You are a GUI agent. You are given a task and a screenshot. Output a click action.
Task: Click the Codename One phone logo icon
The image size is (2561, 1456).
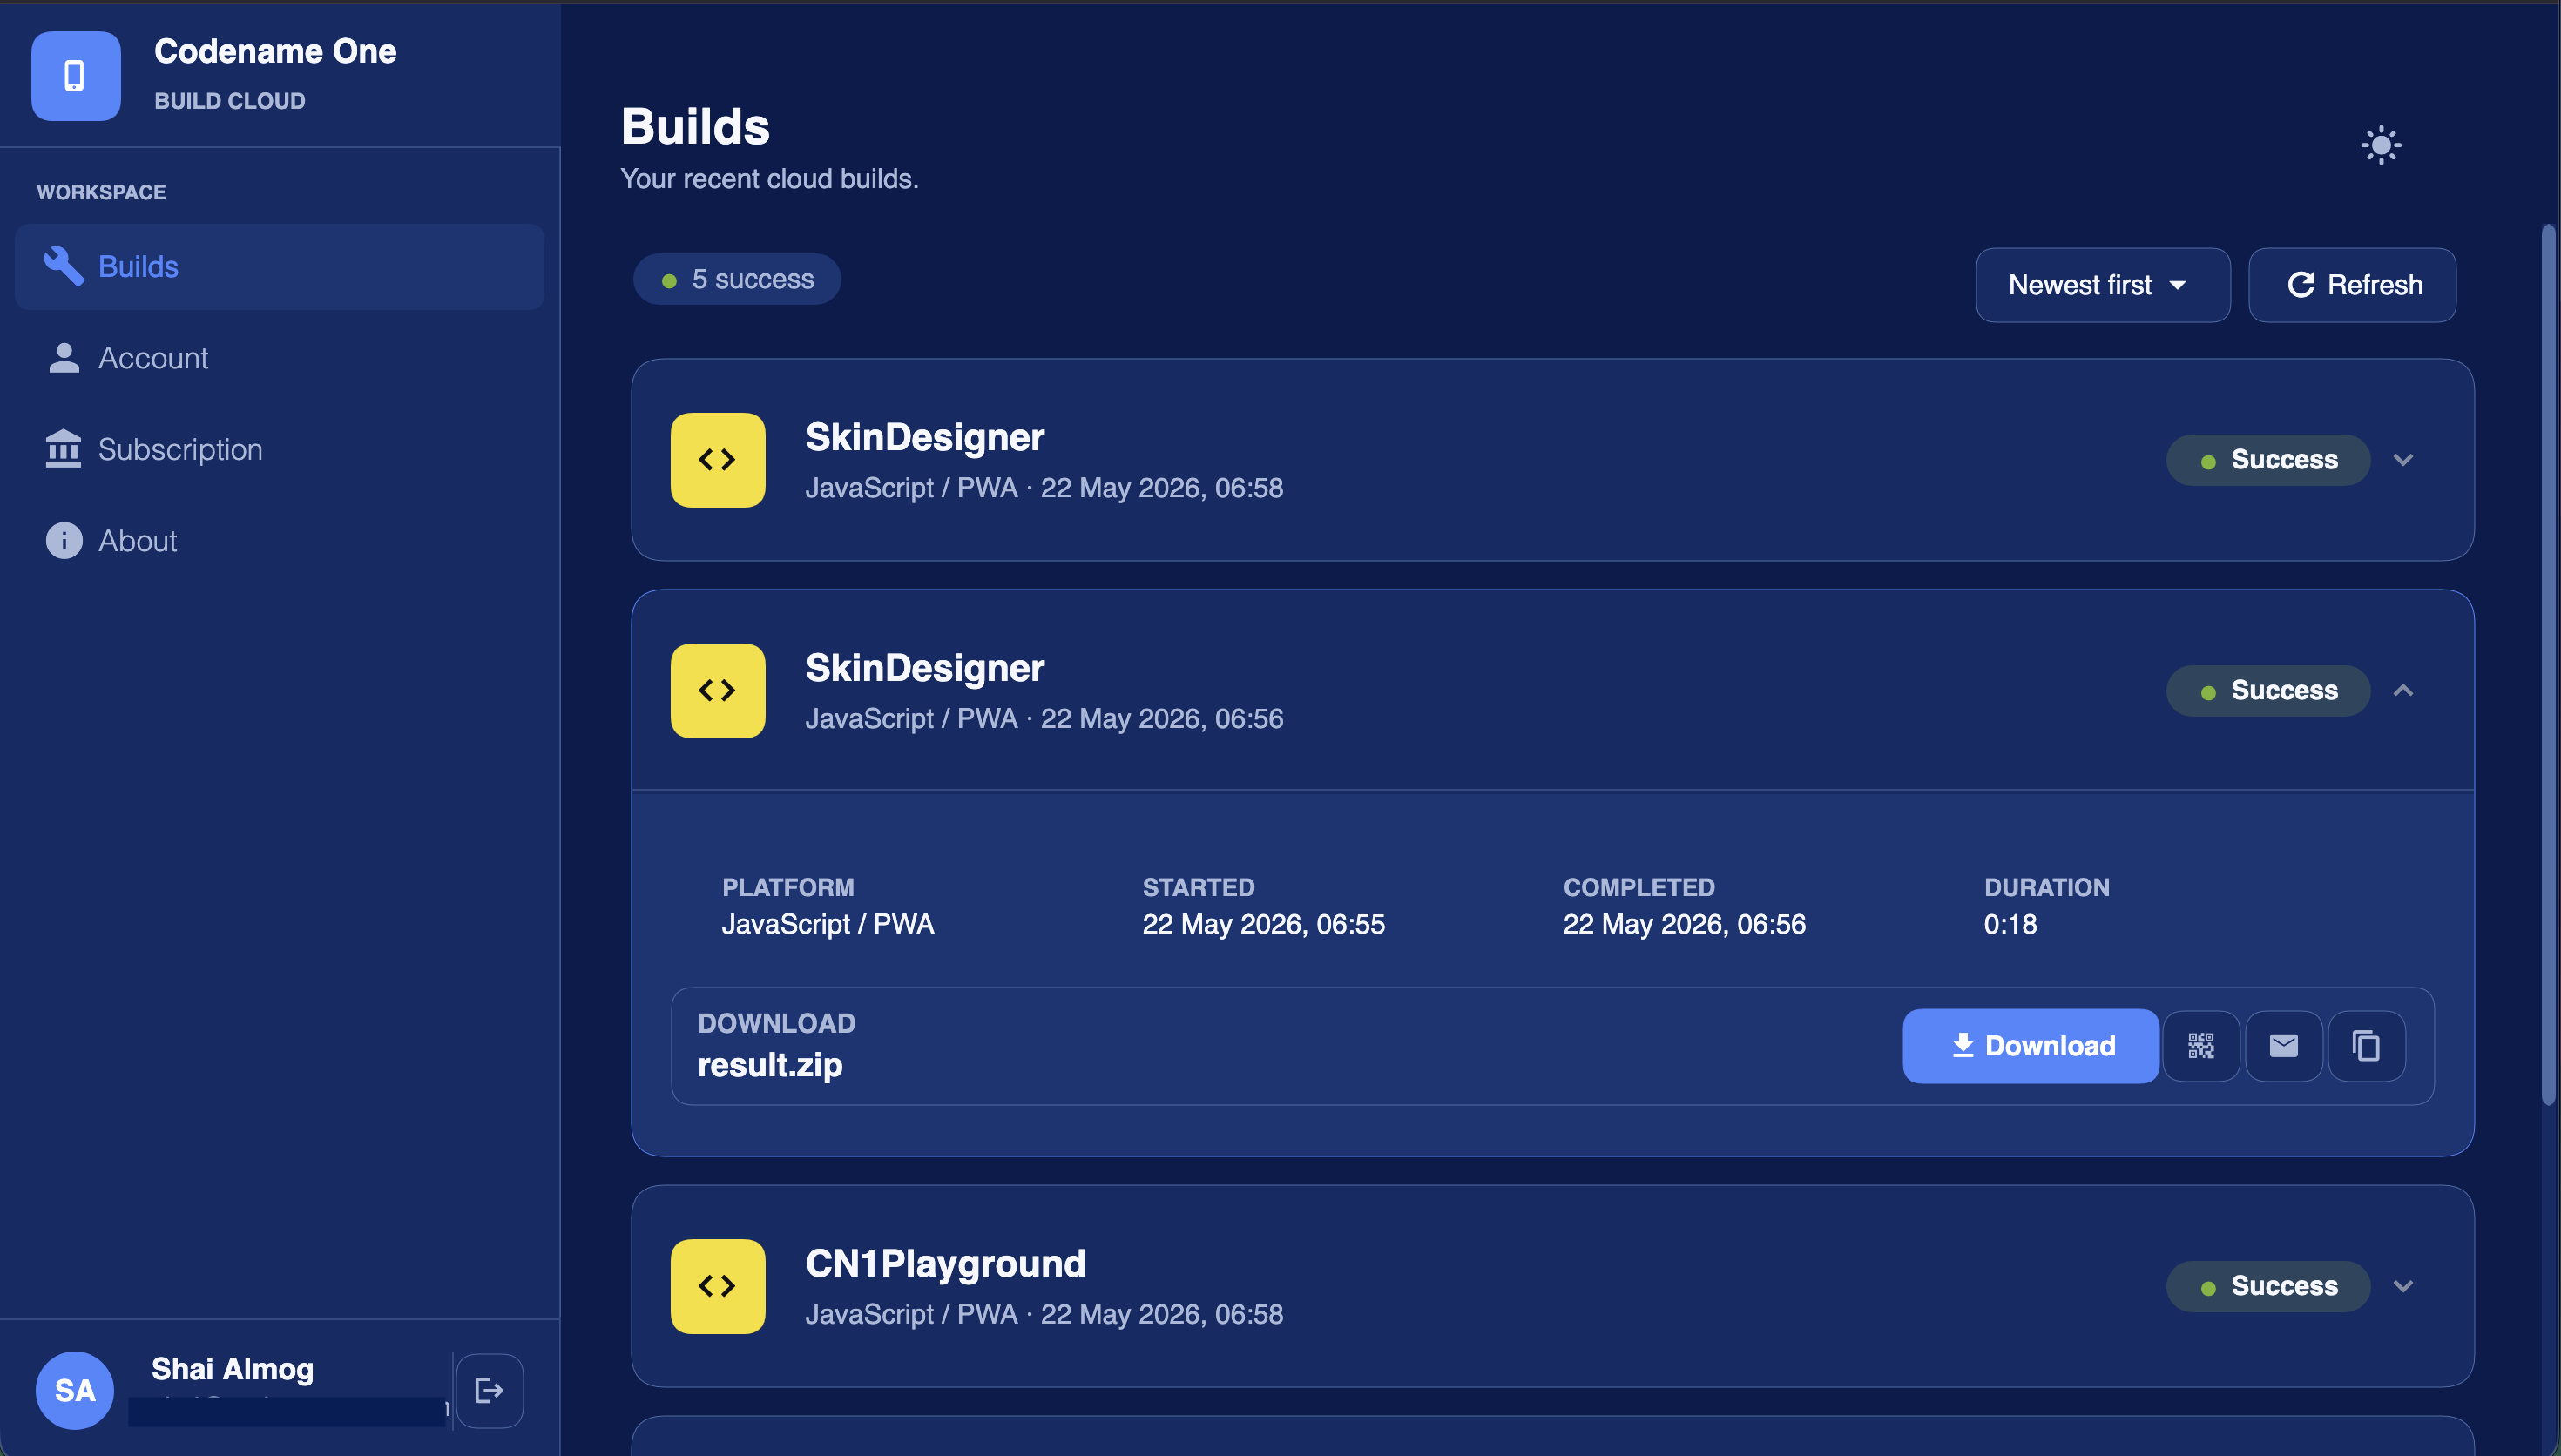pyautogui.click(x=76, y=76)
